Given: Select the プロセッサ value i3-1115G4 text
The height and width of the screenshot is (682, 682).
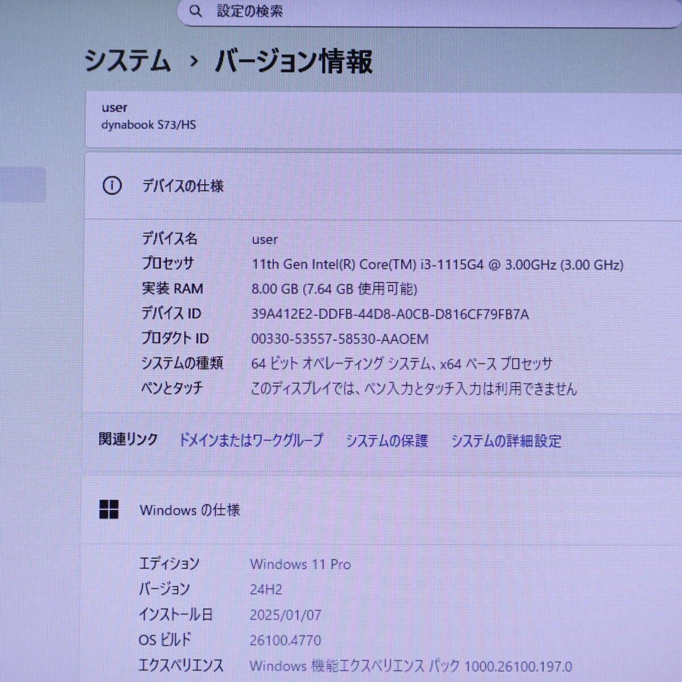Looking at the screenshot, I should [x=438, y=264].
